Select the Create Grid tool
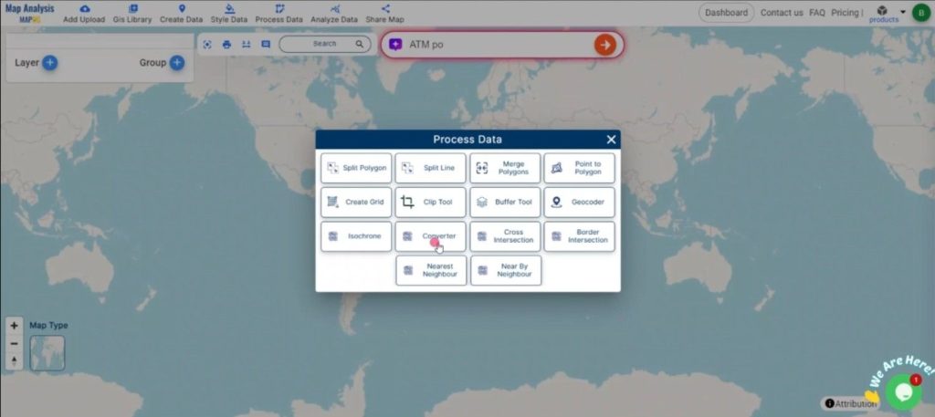 [x=356, y=202]
